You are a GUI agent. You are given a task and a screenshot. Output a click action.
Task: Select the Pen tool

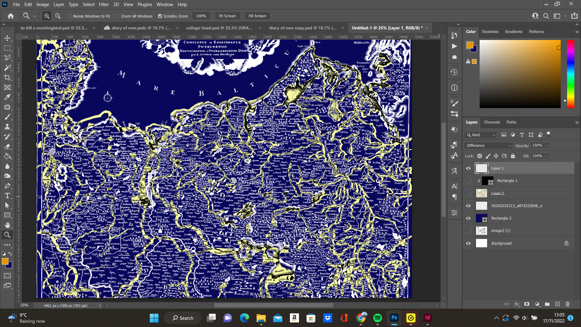[7, 186]
